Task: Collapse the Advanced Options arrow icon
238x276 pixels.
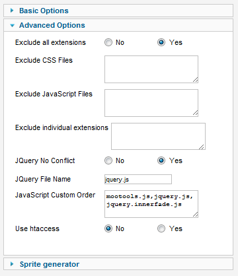Action: pyautogui.click(x=13, y=26)
